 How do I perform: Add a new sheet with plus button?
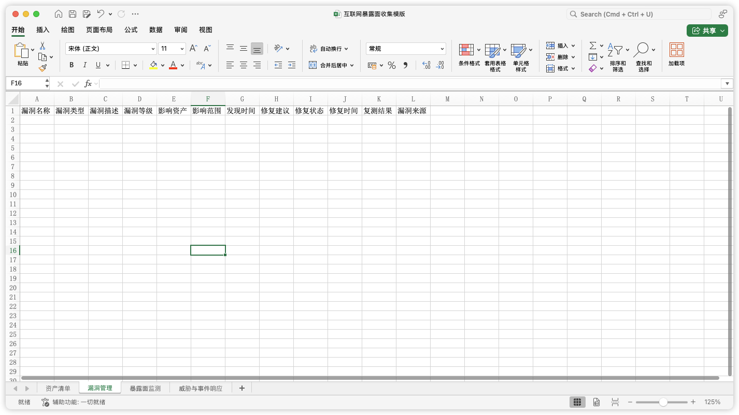(241, 388)
